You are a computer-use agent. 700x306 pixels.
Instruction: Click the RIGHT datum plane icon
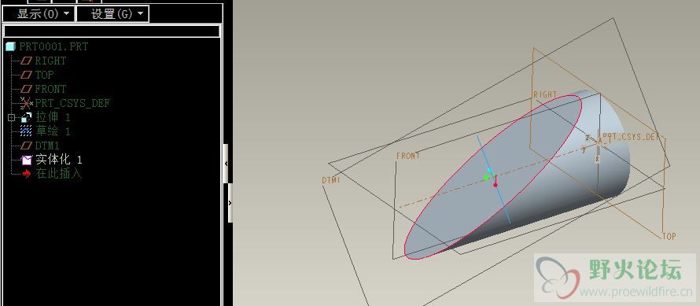pos(27,61)
